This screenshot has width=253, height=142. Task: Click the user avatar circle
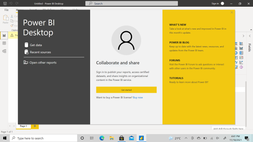click(222, 4)
